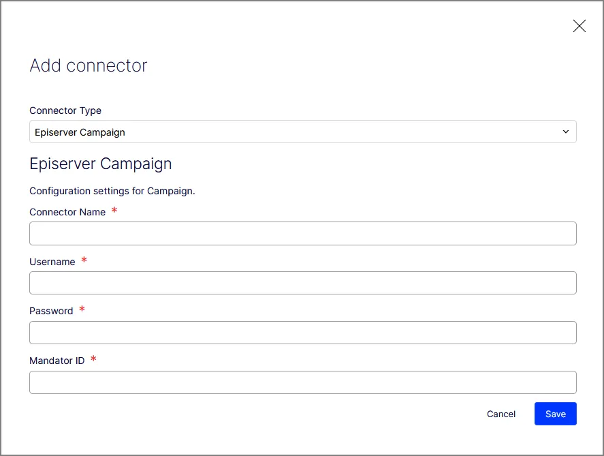Click the Username label
Viewport: 604px width, 456px height.
(52, 262)
